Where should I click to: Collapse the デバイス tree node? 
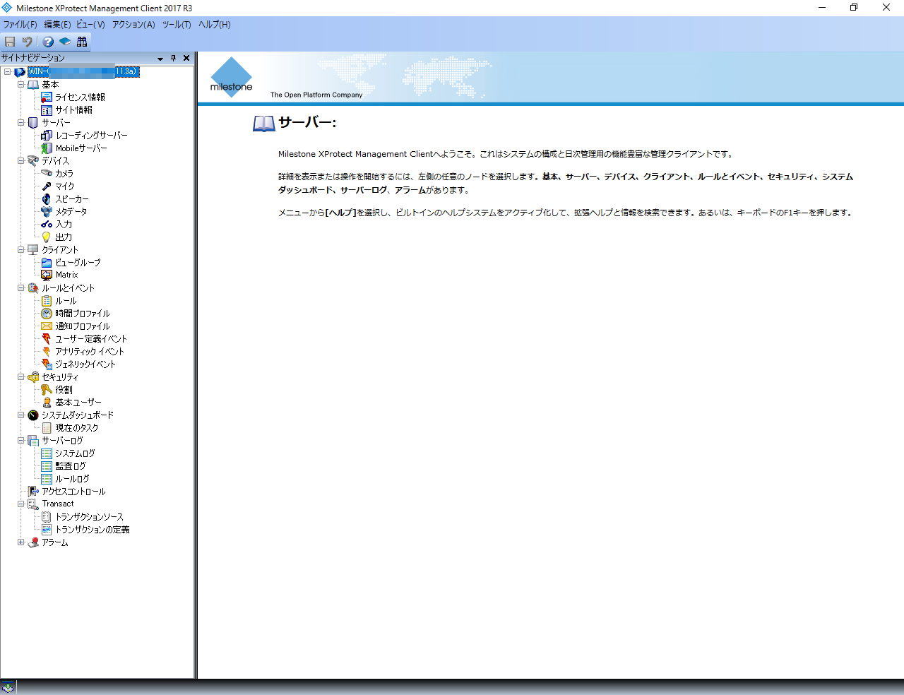(x=21, y=160)
